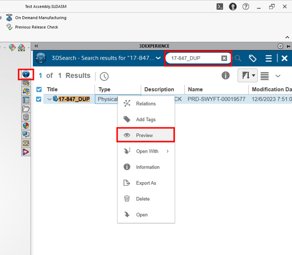292x255 pixels.
Task: Click the 12/6/2023 modification date cell
Action: pos(272,99)
